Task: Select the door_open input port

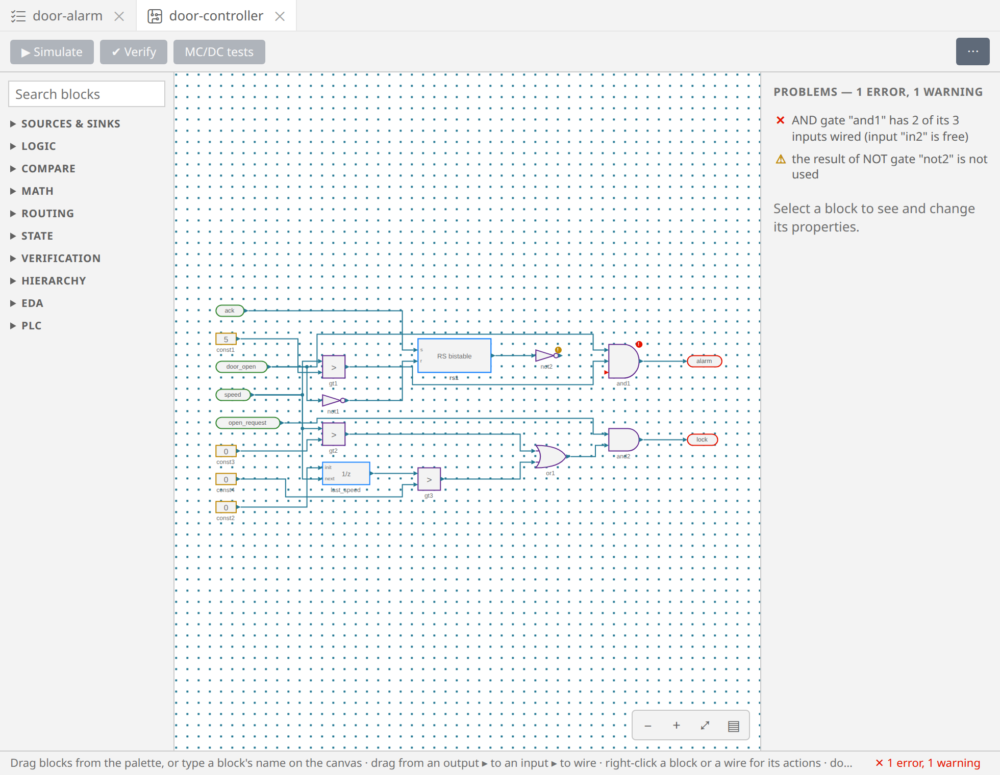Action: (241, 367)
